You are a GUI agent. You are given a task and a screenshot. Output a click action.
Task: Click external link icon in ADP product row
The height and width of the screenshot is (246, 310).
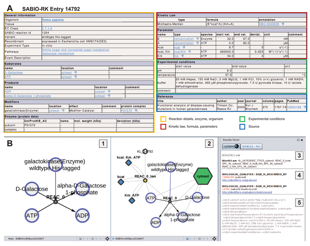(x=109, y=92)
